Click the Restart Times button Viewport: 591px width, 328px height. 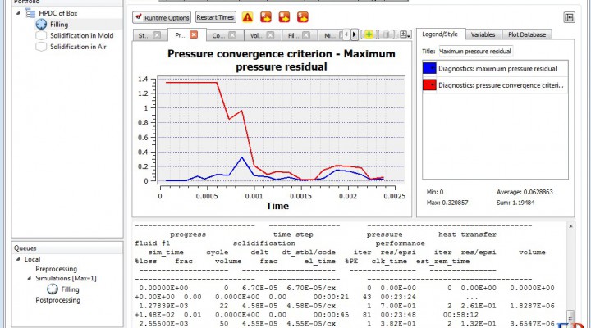pyautogui.click(x=215, y=17)
